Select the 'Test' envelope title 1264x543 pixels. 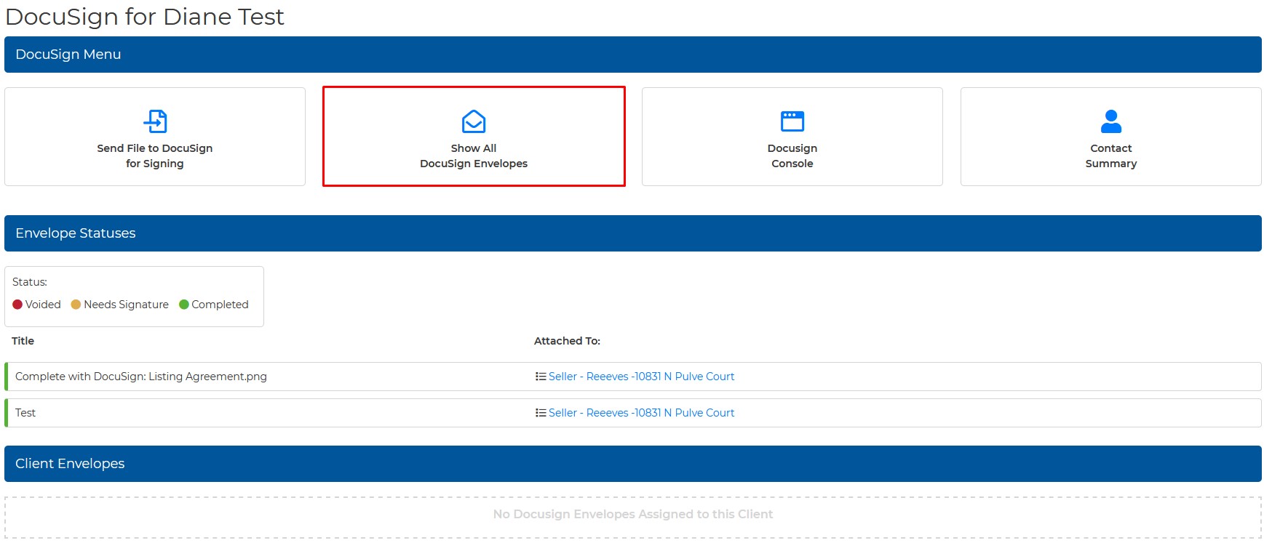(25, 413)
